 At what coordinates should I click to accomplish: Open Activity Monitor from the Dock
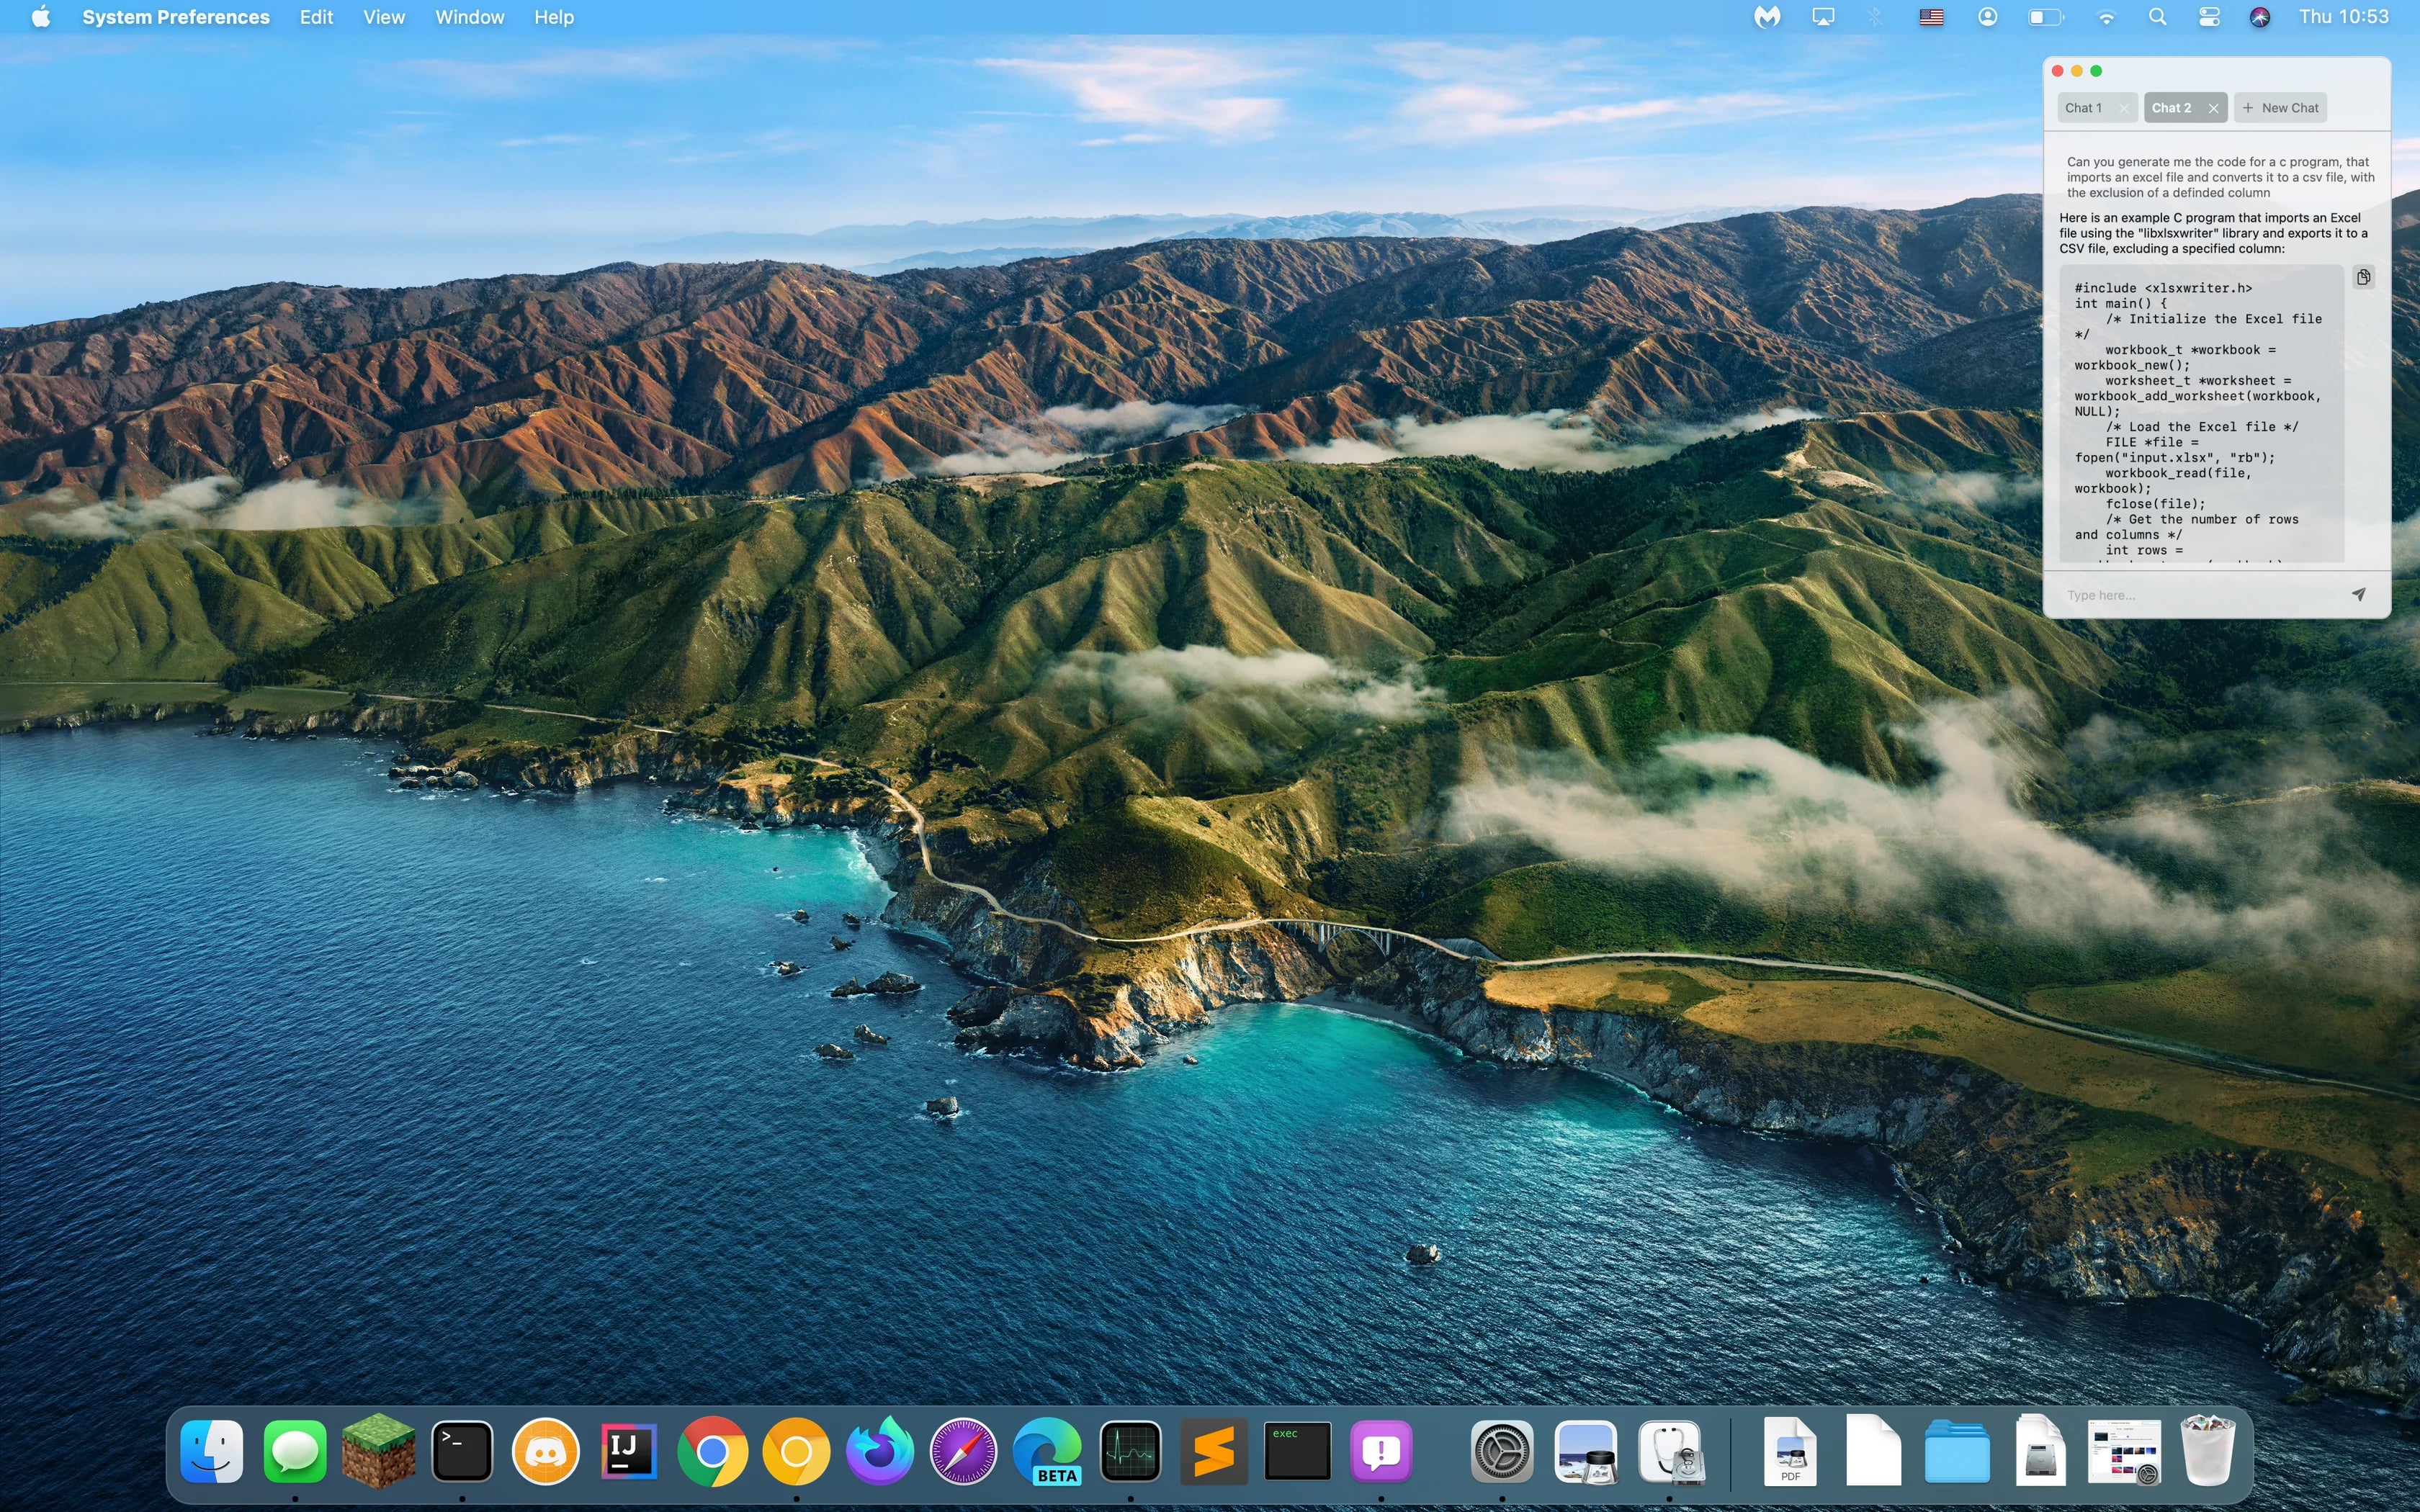(x=1130, y=1450)
